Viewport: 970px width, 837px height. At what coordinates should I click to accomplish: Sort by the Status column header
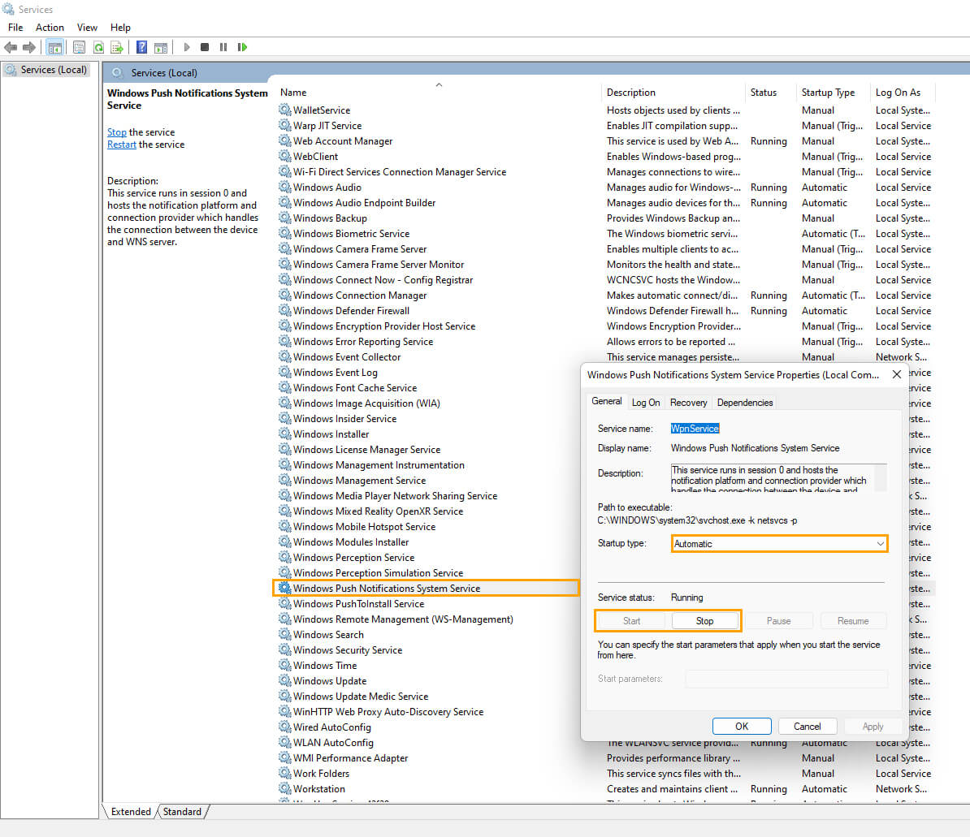(x=770, y=92)
